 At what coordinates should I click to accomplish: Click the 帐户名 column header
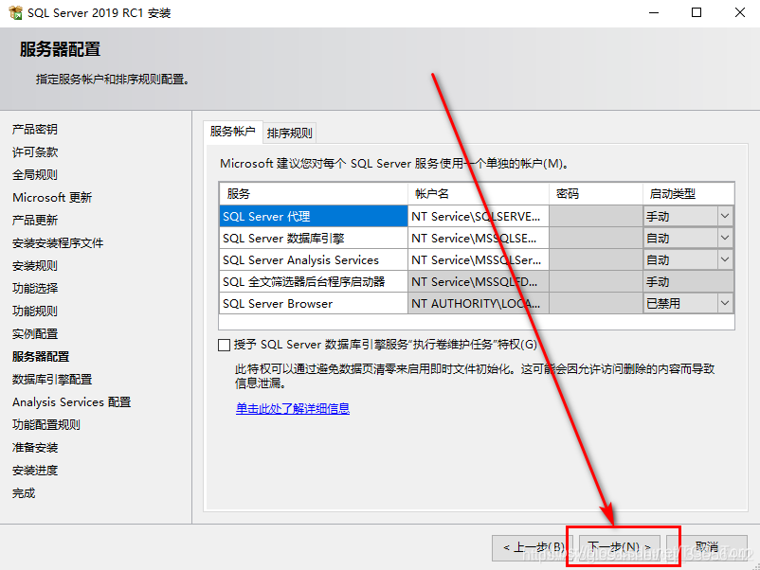[479, 194]
